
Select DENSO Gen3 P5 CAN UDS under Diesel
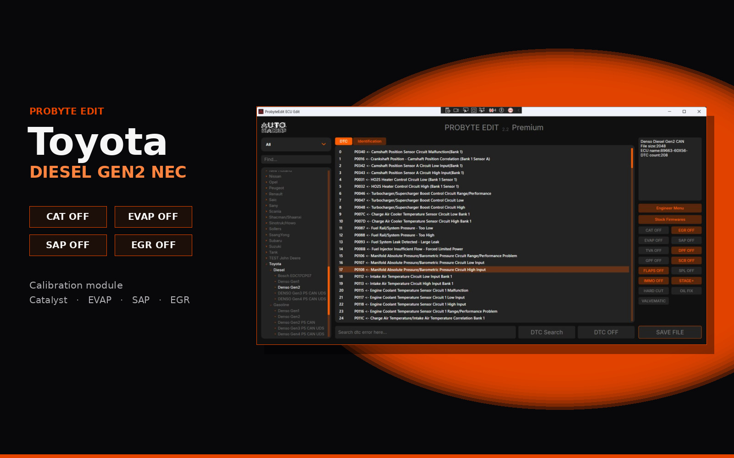coord(302,294)
